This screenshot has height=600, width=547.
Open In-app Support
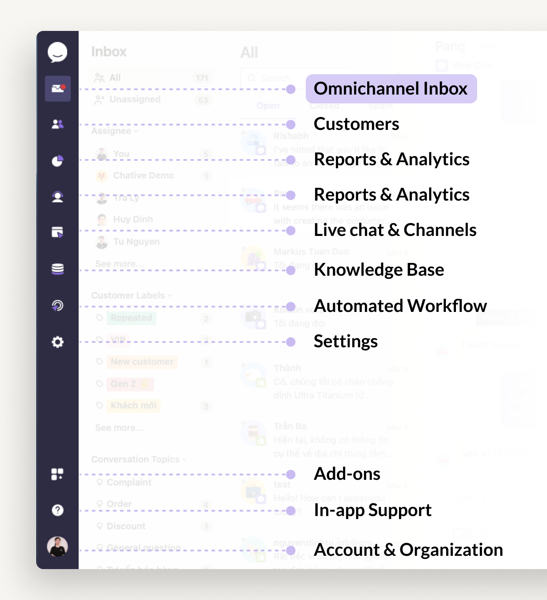tap(58, 510)
